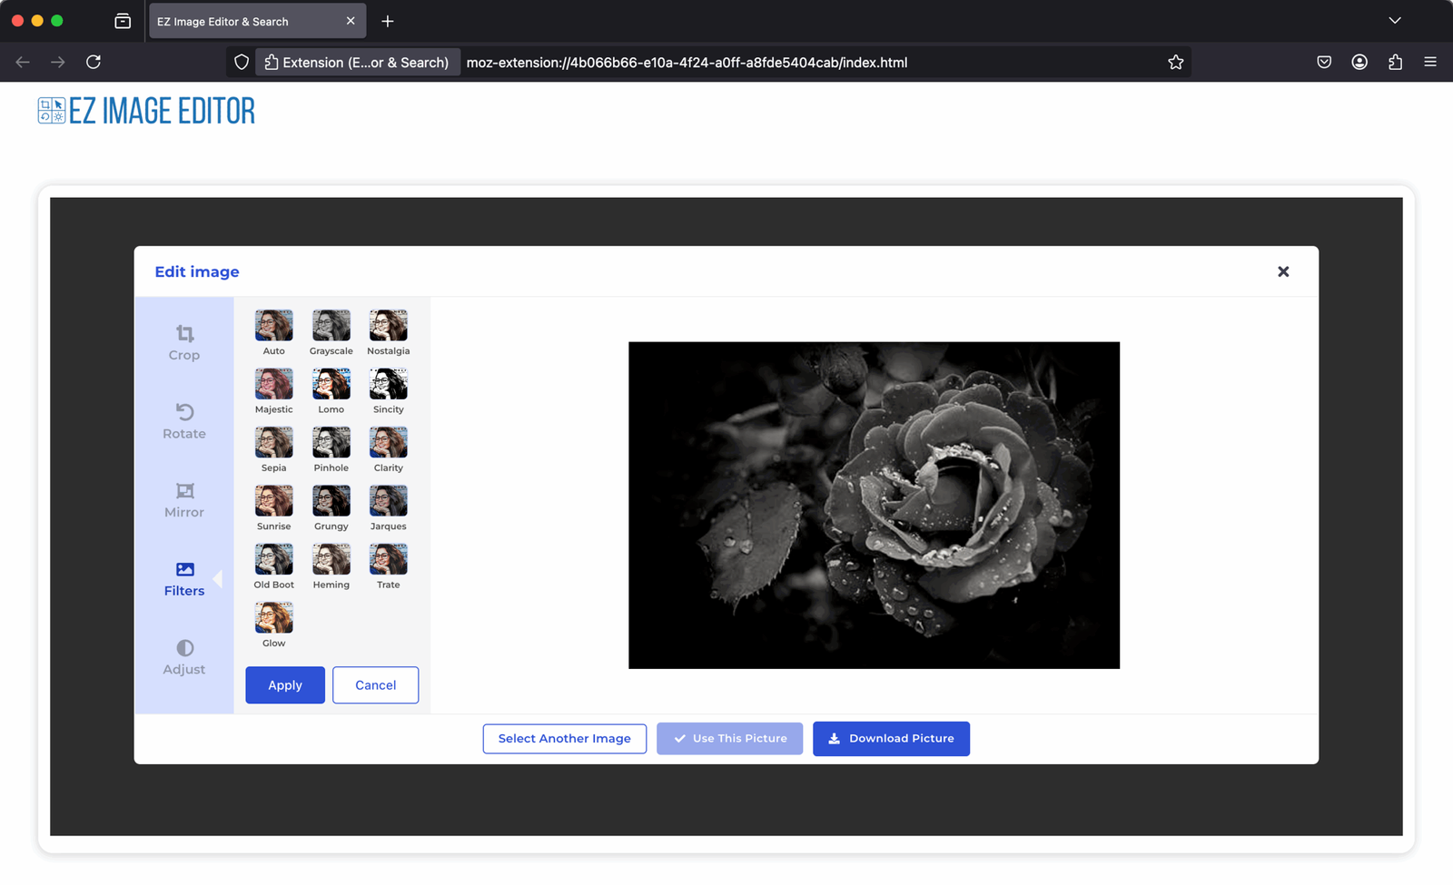This screenshot has height=885, width=1453.
Task: Open a new browser tab
Action: tap(388, 21)
